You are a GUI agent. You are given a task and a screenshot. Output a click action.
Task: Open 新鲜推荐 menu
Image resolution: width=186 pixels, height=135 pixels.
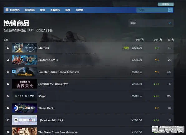tap(30, 10)
